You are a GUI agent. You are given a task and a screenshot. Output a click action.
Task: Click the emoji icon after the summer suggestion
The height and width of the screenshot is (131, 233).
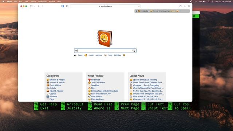click(105, 55)
